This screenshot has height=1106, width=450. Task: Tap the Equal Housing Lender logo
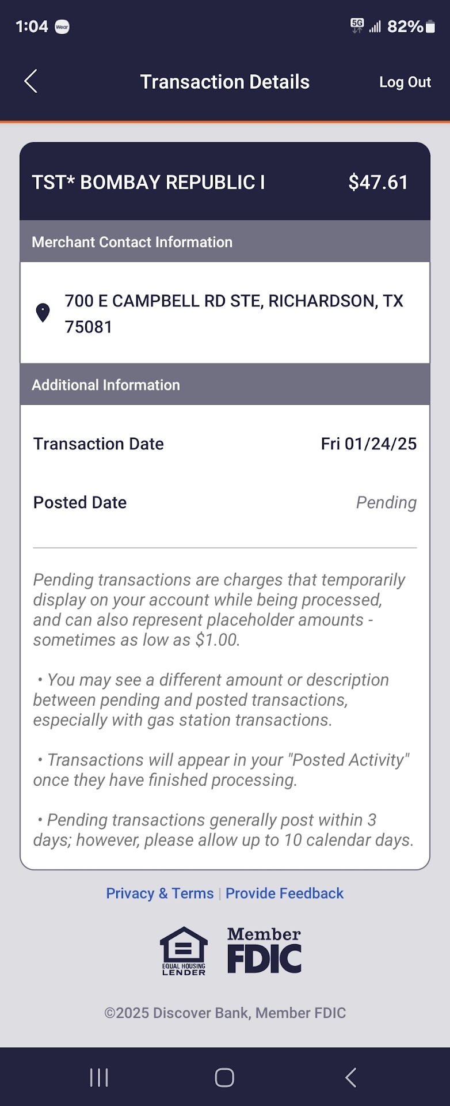tap(184, 951)
